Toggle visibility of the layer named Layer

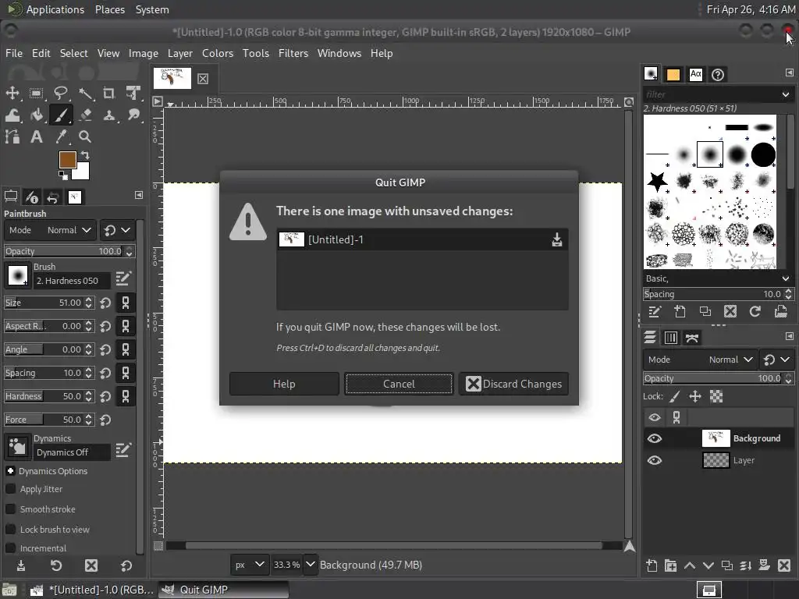point(655,460)
